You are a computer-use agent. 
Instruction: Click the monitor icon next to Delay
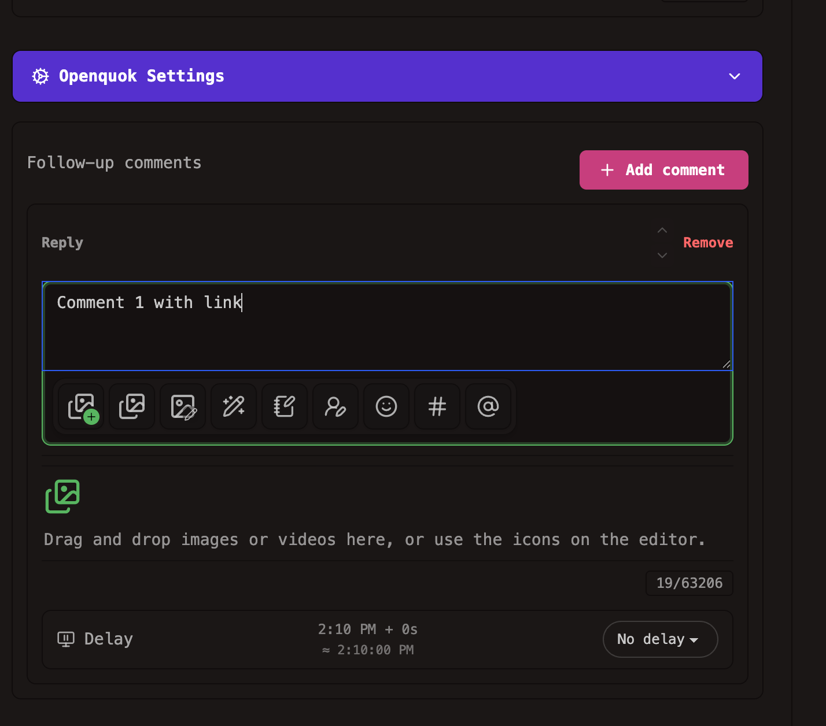click(x=66, y=639)
